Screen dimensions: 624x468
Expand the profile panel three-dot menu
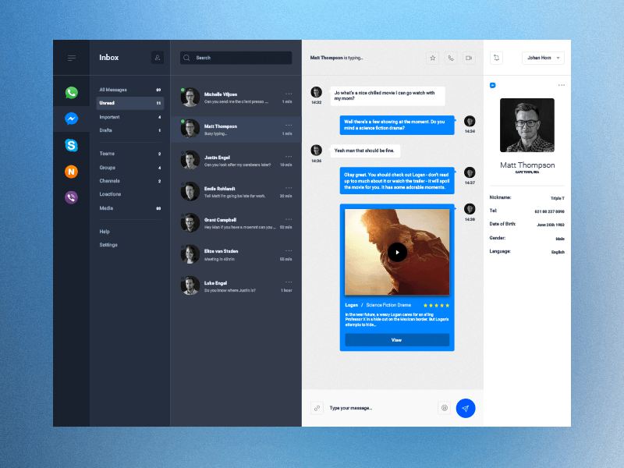pyautogui.click(x=561, y=85)
